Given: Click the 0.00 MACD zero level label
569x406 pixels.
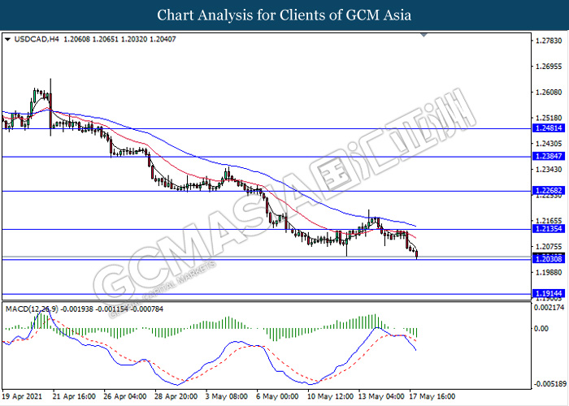Looking at the screenshot, I should [541, 328].
